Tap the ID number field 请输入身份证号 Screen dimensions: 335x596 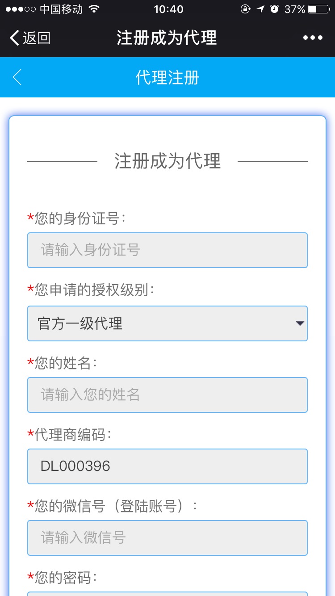click(167, 250)
